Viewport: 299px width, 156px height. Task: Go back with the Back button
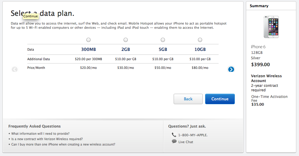point(188,99)
